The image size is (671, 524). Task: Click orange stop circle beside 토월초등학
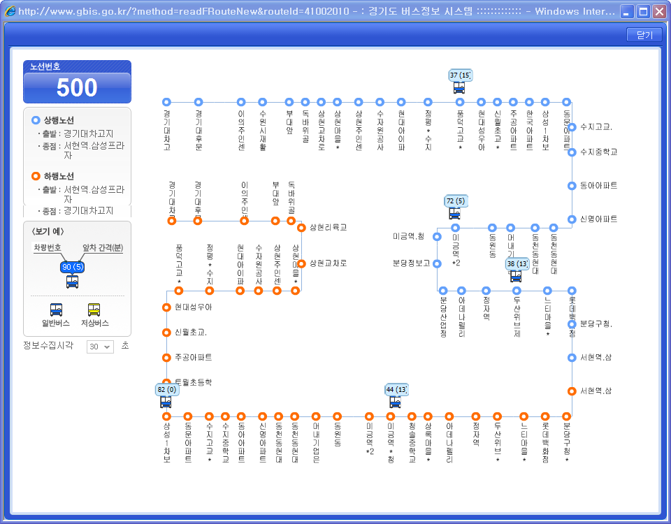[166, 382]
